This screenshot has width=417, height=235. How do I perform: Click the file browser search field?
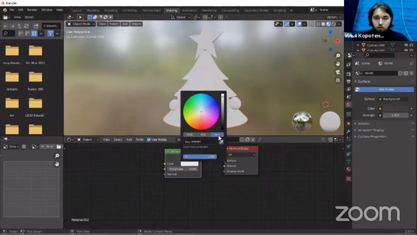[8, 33]
